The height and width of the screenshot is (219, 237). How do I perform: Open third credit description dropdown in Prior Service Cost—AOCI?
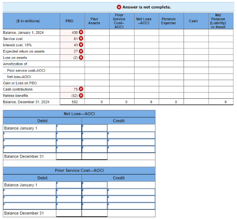pos(131,206)
